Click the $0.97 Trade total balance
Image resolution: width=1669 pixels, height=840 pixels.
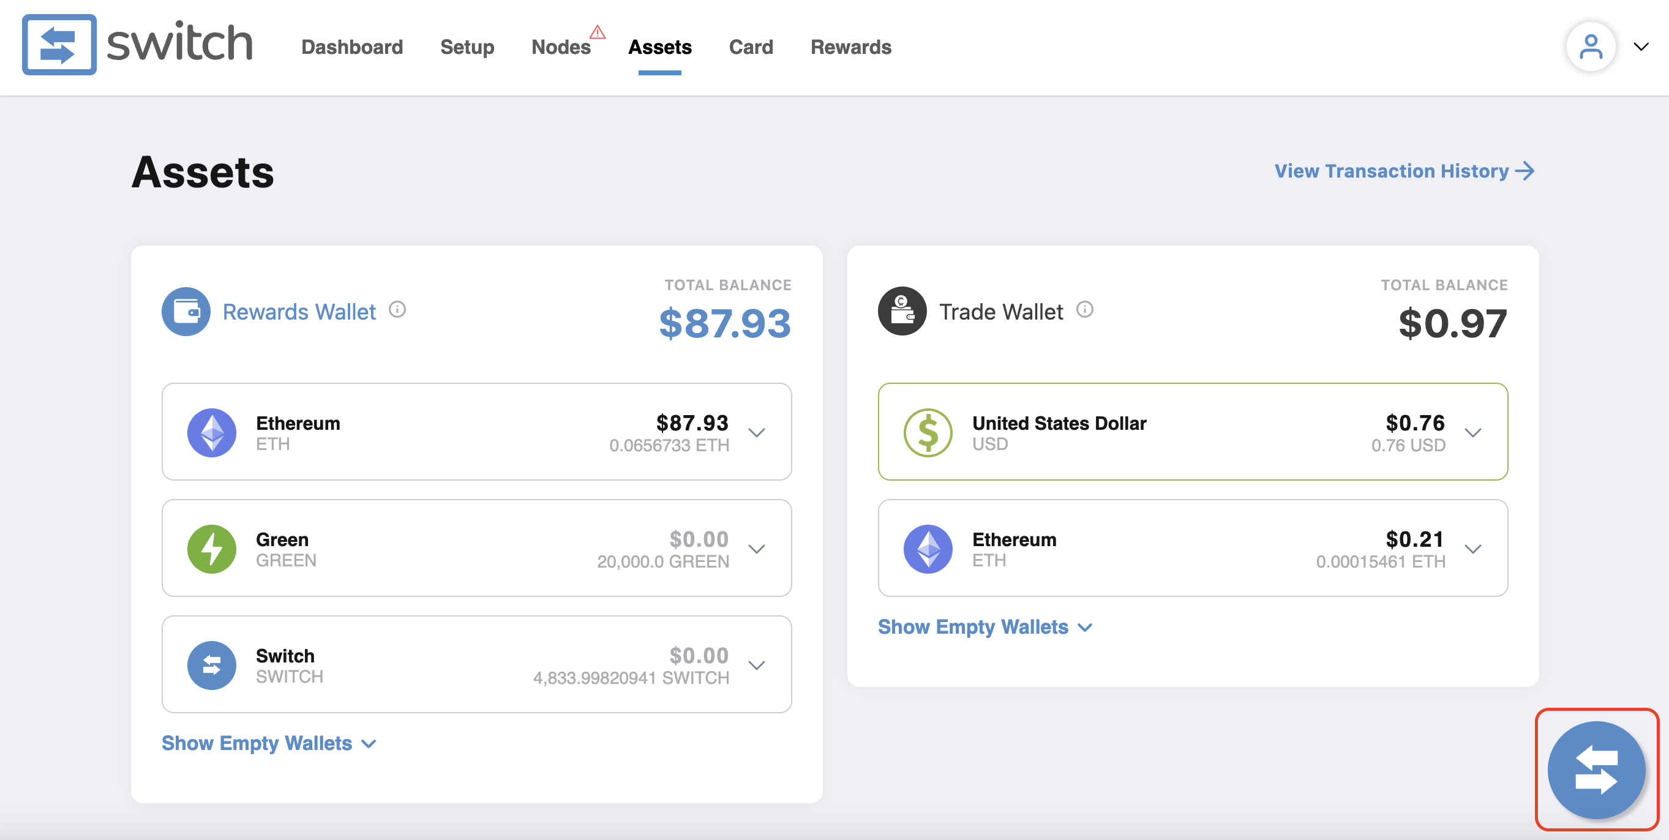(1453, 323)
